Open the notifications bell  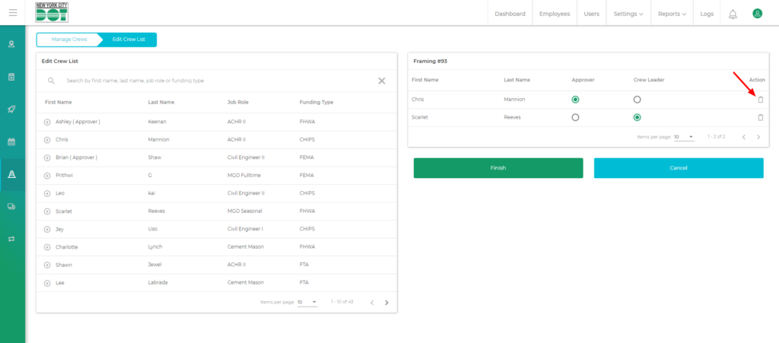click(733, 14)
